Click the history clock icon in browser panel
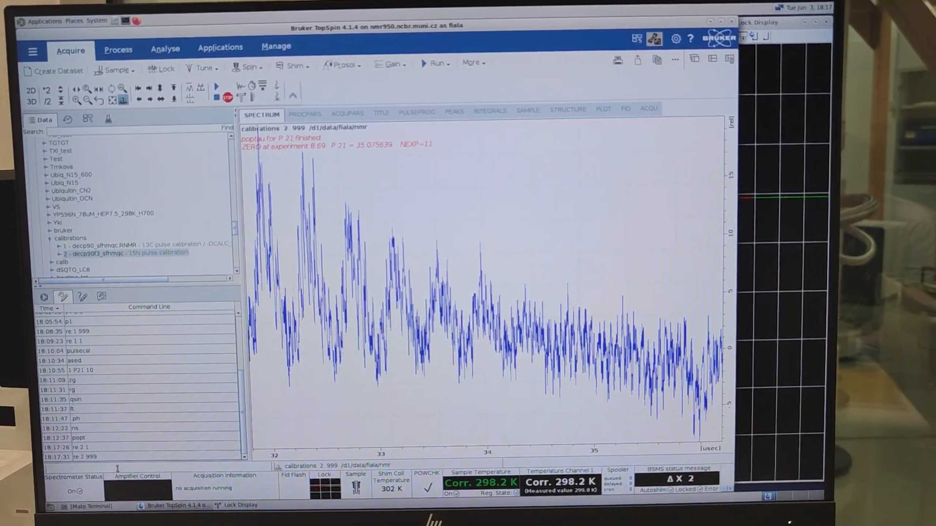The image size is (936, 526). (68, 119)
